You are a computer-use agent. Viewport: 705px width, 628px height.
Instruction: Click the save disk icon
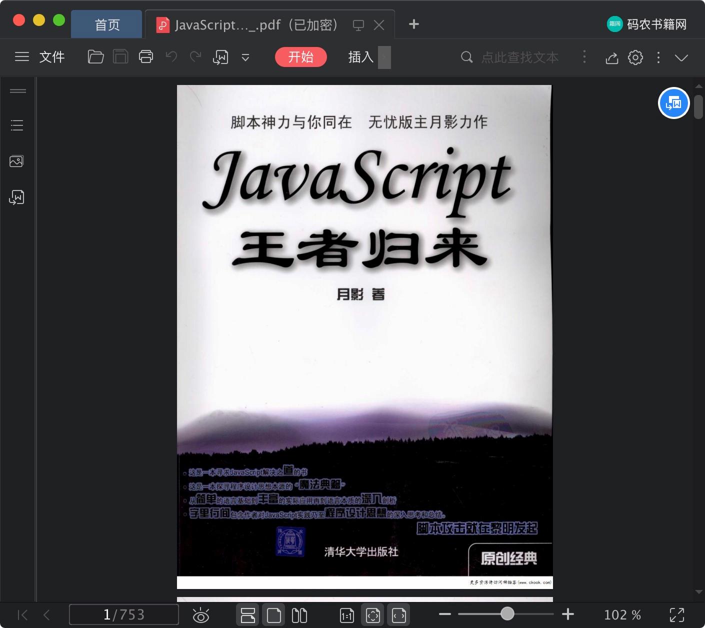pos(120,57)
